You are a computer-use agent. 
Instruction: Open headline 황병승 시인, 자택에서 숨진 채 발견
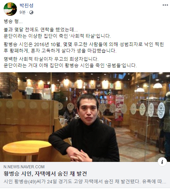point(45,174)
